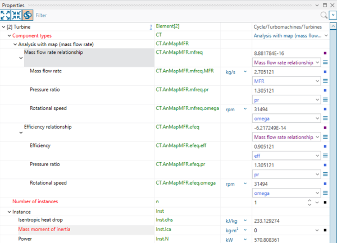The width and height of the screenshot is (337, 243).
Task: Open Number of instances value dropdown
Action: coord(317,203)
